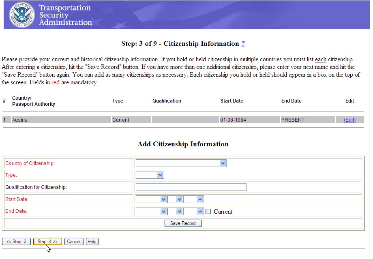Select the Austria citizenship row
This screenshot has height=259, width=373.
[61, 120]
